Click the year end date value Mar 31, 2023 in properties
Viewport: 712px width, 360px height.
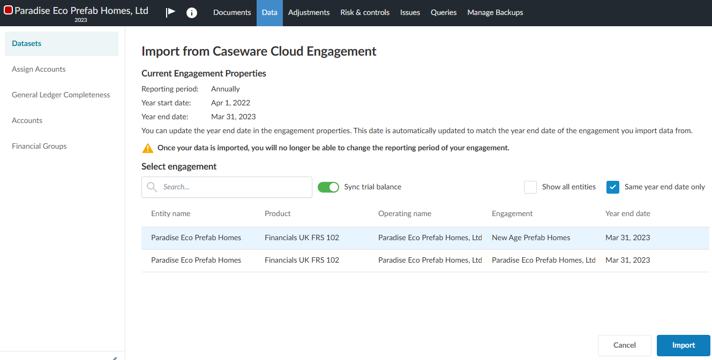click(234, 117)
